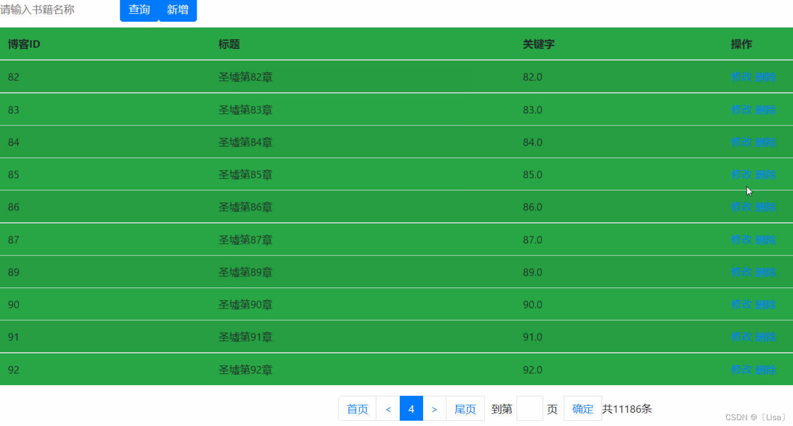
Task: Click the 博客ID column header
Action: 24,44
